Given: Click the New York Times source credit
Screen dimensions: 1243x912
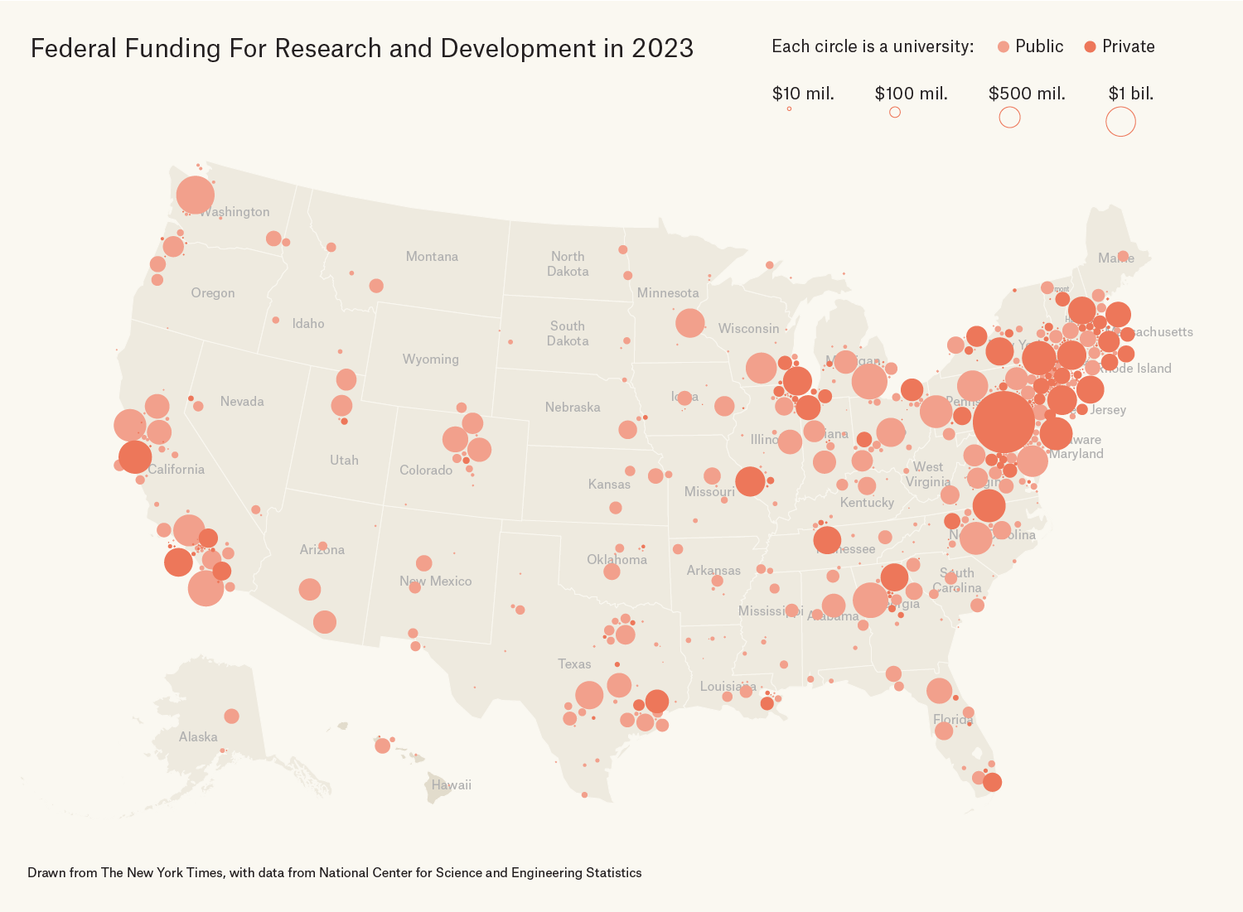Looking at the screenshot, I should pos(334,872).
